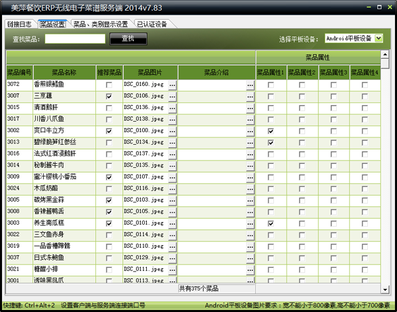Click the horizontal scrollbar right arrow
The height and width of the screenshot is (312, 397).
point(376,289)
